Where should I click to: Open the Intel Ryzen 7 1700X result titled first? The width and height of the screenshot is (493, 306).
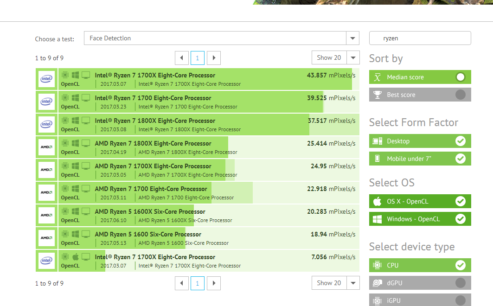click(155, 76)
